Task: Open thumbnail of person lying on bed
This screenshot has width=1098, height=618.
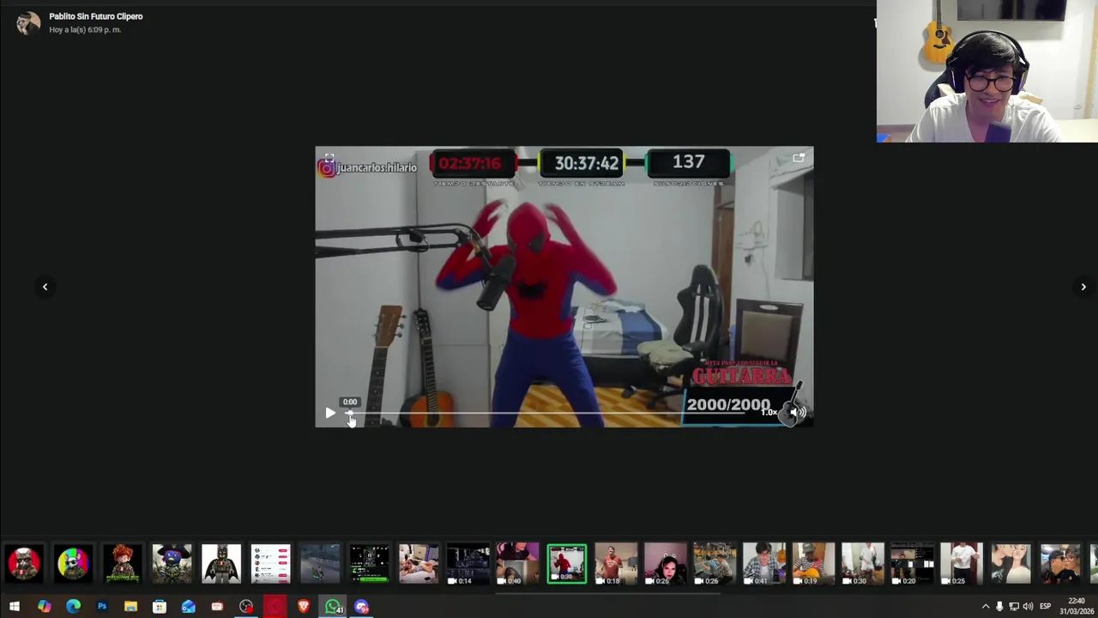Action: coord(419,564)
